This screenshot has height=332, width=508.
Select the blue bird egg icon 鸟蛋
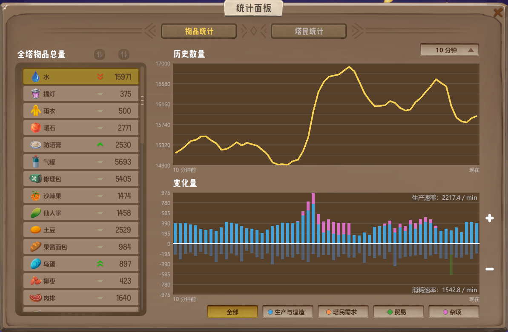pos(35,264)
